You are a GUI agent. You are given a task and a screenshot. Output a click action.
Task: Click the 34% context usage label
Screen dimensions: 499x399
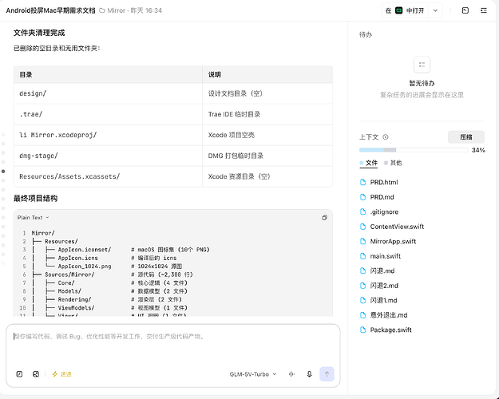coord(478,150)
